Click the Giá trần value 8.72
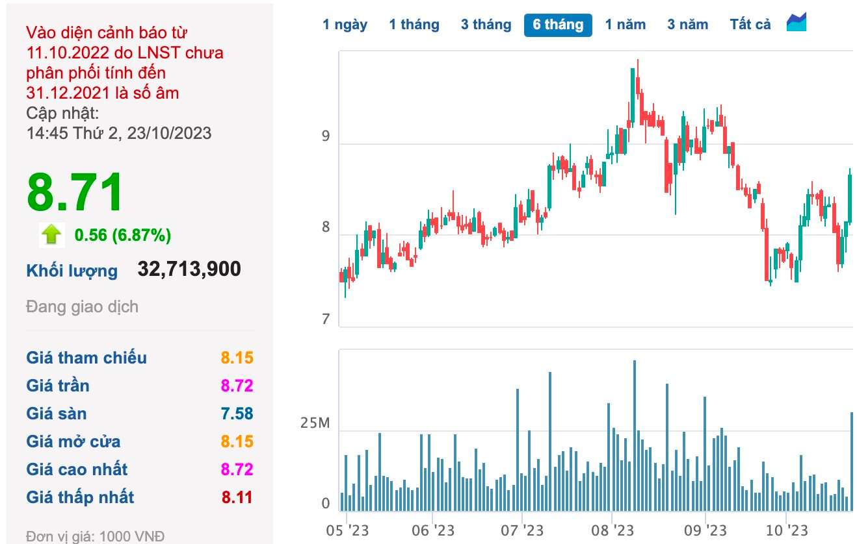 pyautogui.click(x=237, y=386)
